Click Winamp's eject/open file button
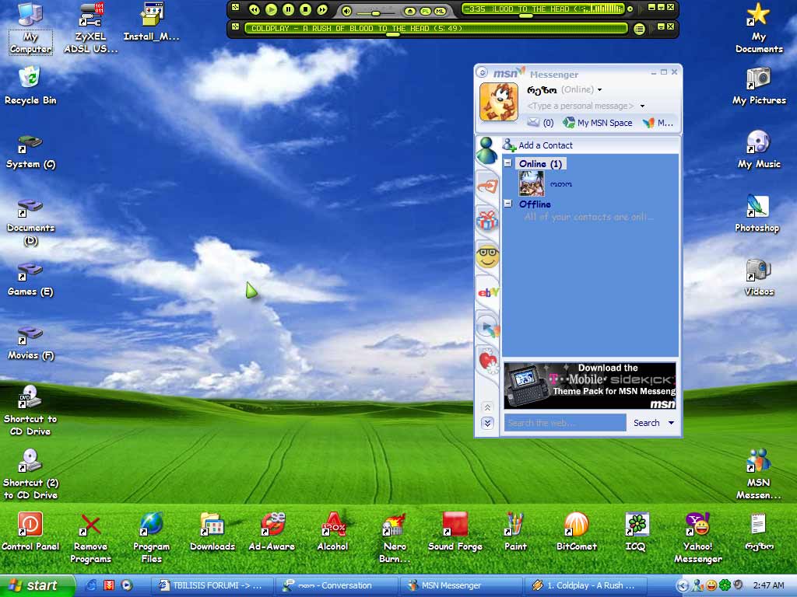This screenshot has width=797, height=597. tap(409, 11)
